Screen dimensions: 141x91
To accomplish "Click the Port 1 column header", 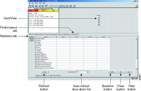I will point(63,37).
